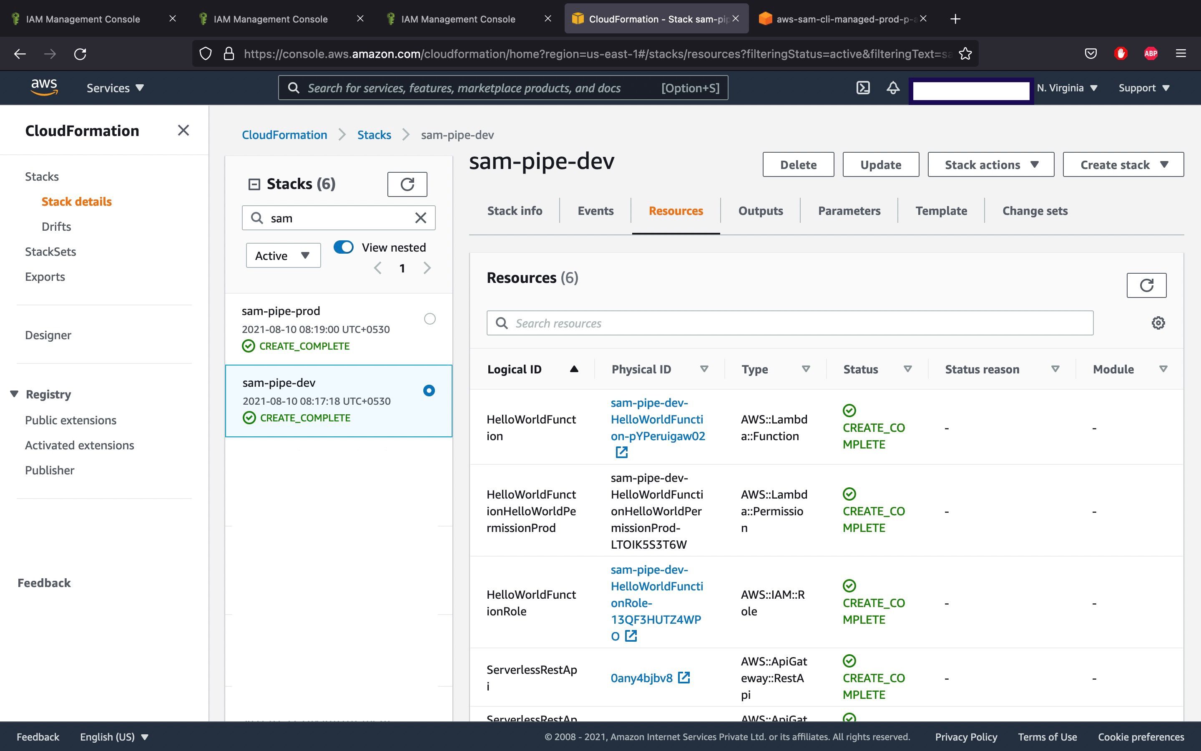Open StackSets in the sidebar

(50, 251)
